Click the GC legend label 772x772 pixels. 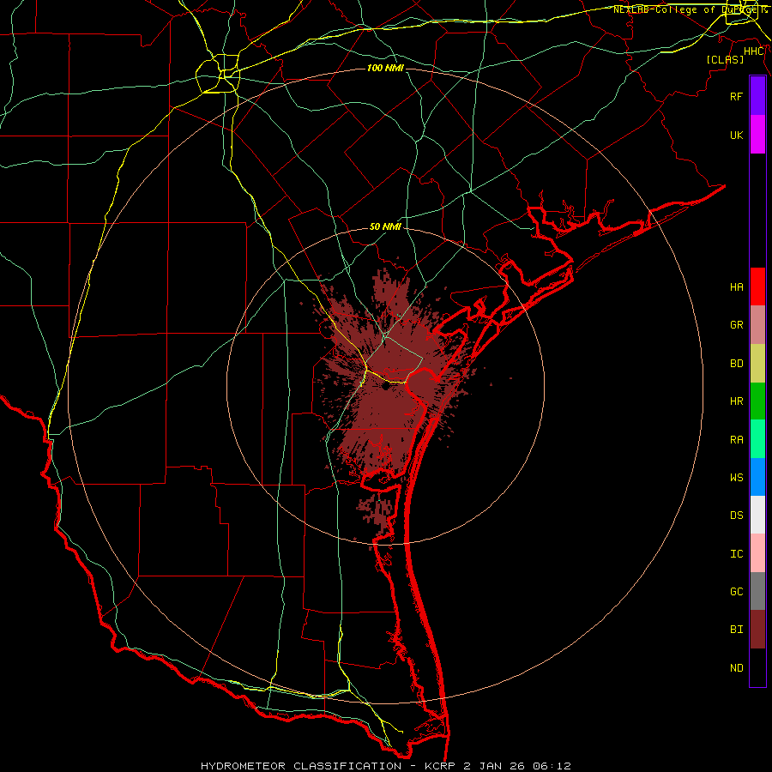[x=736, y=592]
